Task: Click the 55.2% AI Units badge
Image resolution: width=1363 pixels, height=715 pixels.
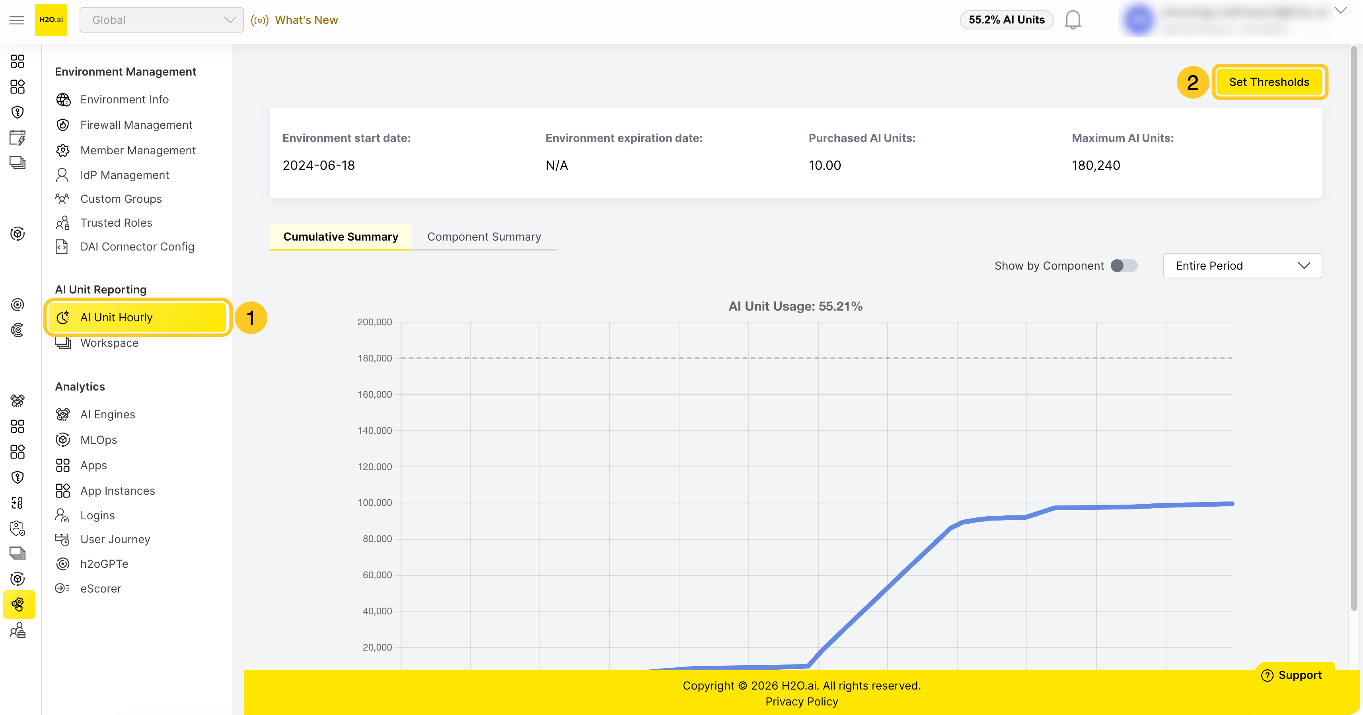Action: pyautogui.click(x=1007, y=20)
